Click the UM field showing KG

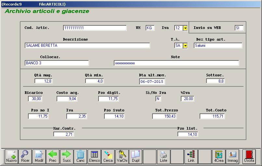tap(150, 28)
